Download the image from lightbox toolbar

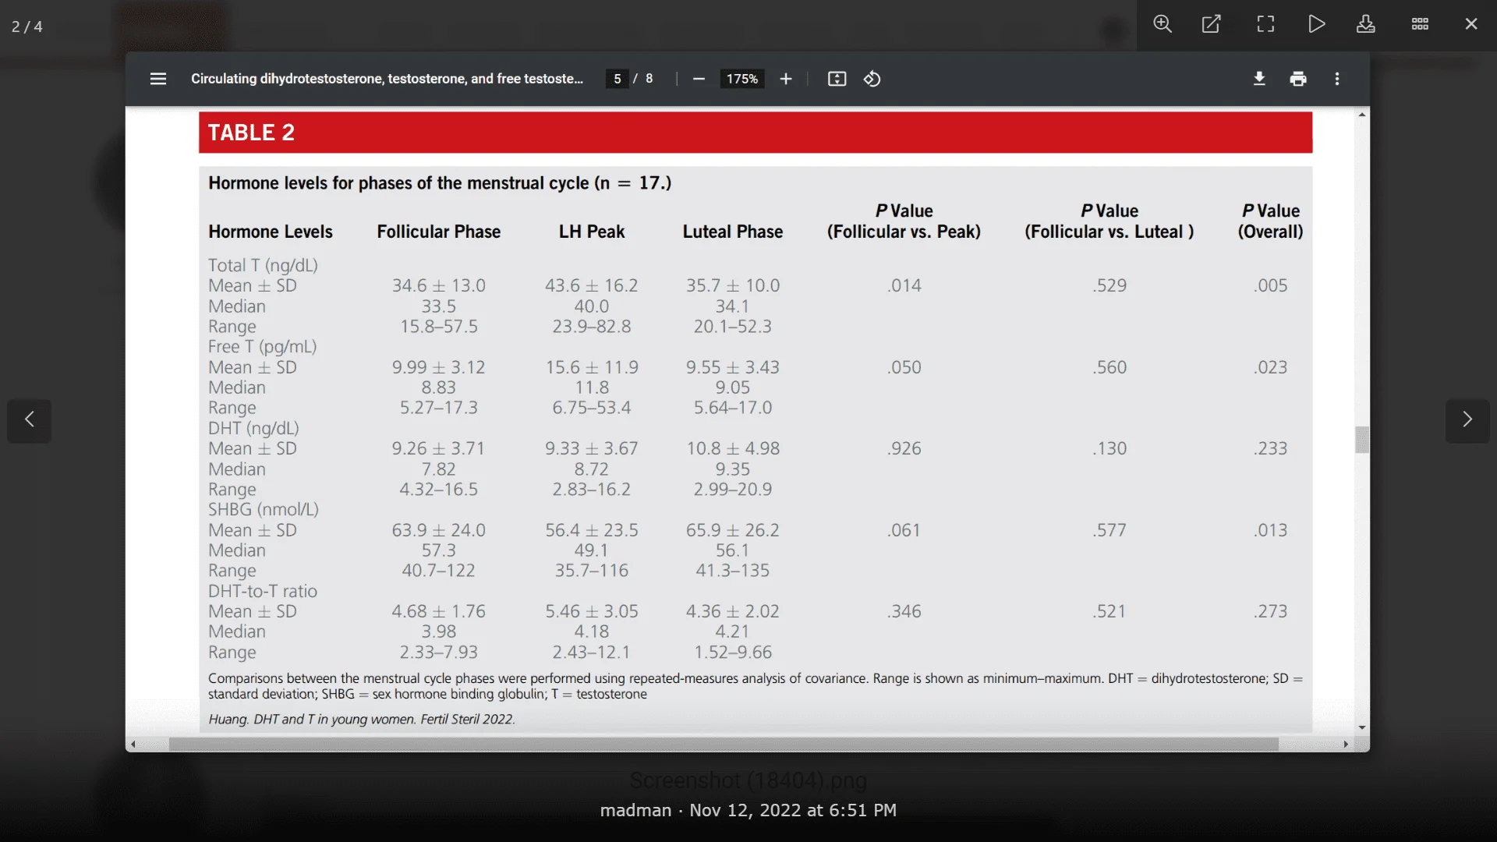coord(1366,24)
